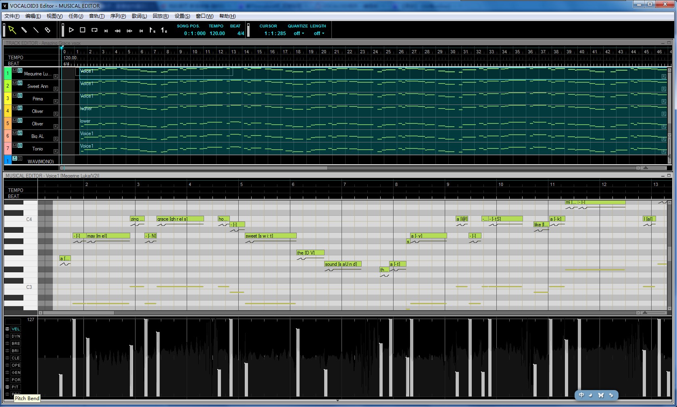The image size is (677, 407).
Task: Toggle mute on the WAV(MONO) track
Action: (15, 159)
